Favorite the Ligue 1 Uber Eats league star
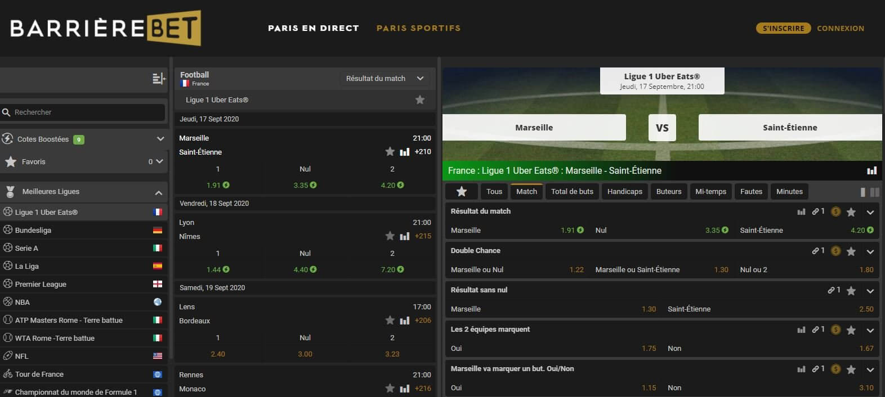The height and width of the screenshot is (397, 885). 420,100
